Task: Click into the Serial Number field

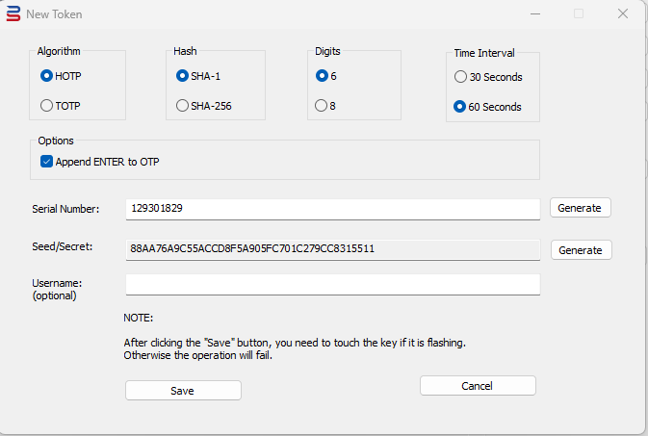Action: (x=332, y=209)
